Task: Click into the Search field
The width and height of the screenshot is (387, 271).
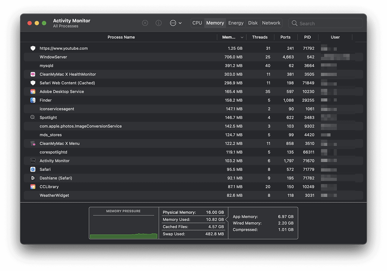Action: click(x=325, y=23)
